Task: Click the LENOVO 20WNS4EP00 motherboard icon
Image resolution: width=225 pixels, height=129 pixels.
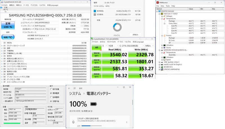Action: click(162, 69)
